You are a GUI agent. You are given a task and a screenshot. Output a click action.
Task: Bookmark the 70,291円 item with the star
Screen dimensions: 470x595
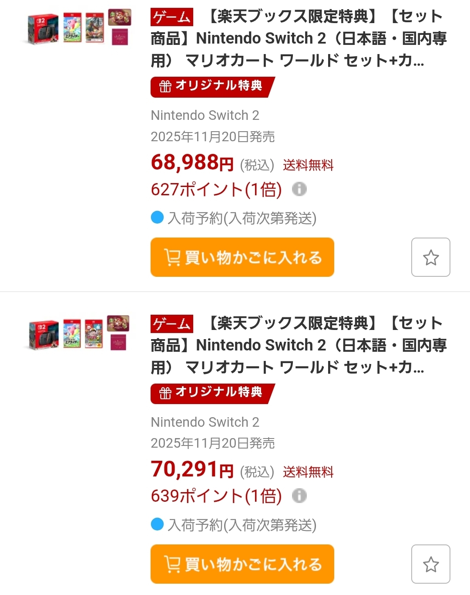click(430, 564)
